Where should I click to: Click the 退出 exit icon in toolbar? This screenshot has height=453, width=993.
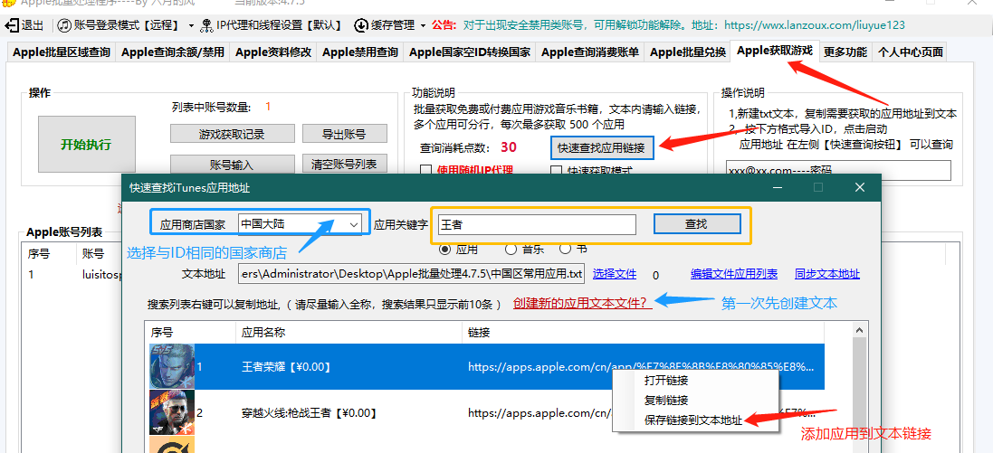point(12,26)
